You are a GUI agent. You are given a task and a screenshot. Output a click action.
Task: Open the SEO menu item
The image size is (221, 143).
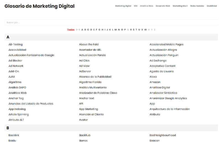[x=136, y=6]
